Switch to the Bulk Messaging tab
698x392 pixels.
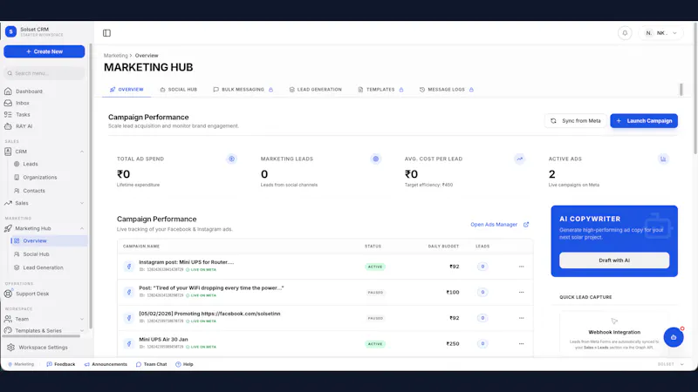coord(243,90)
